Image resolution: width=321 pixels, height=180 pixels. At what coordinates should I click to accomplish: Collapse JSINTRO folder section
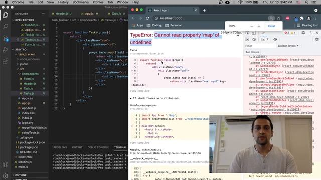click(21, 50)
